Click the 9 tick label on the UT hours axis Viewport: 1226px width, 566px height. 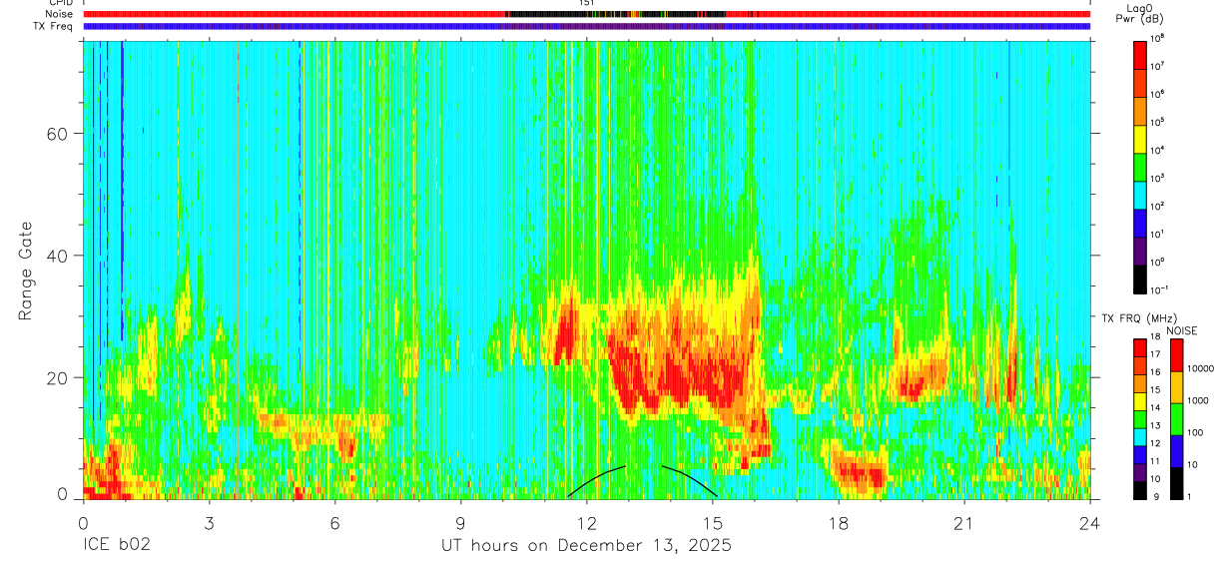(x=460, y=523)
